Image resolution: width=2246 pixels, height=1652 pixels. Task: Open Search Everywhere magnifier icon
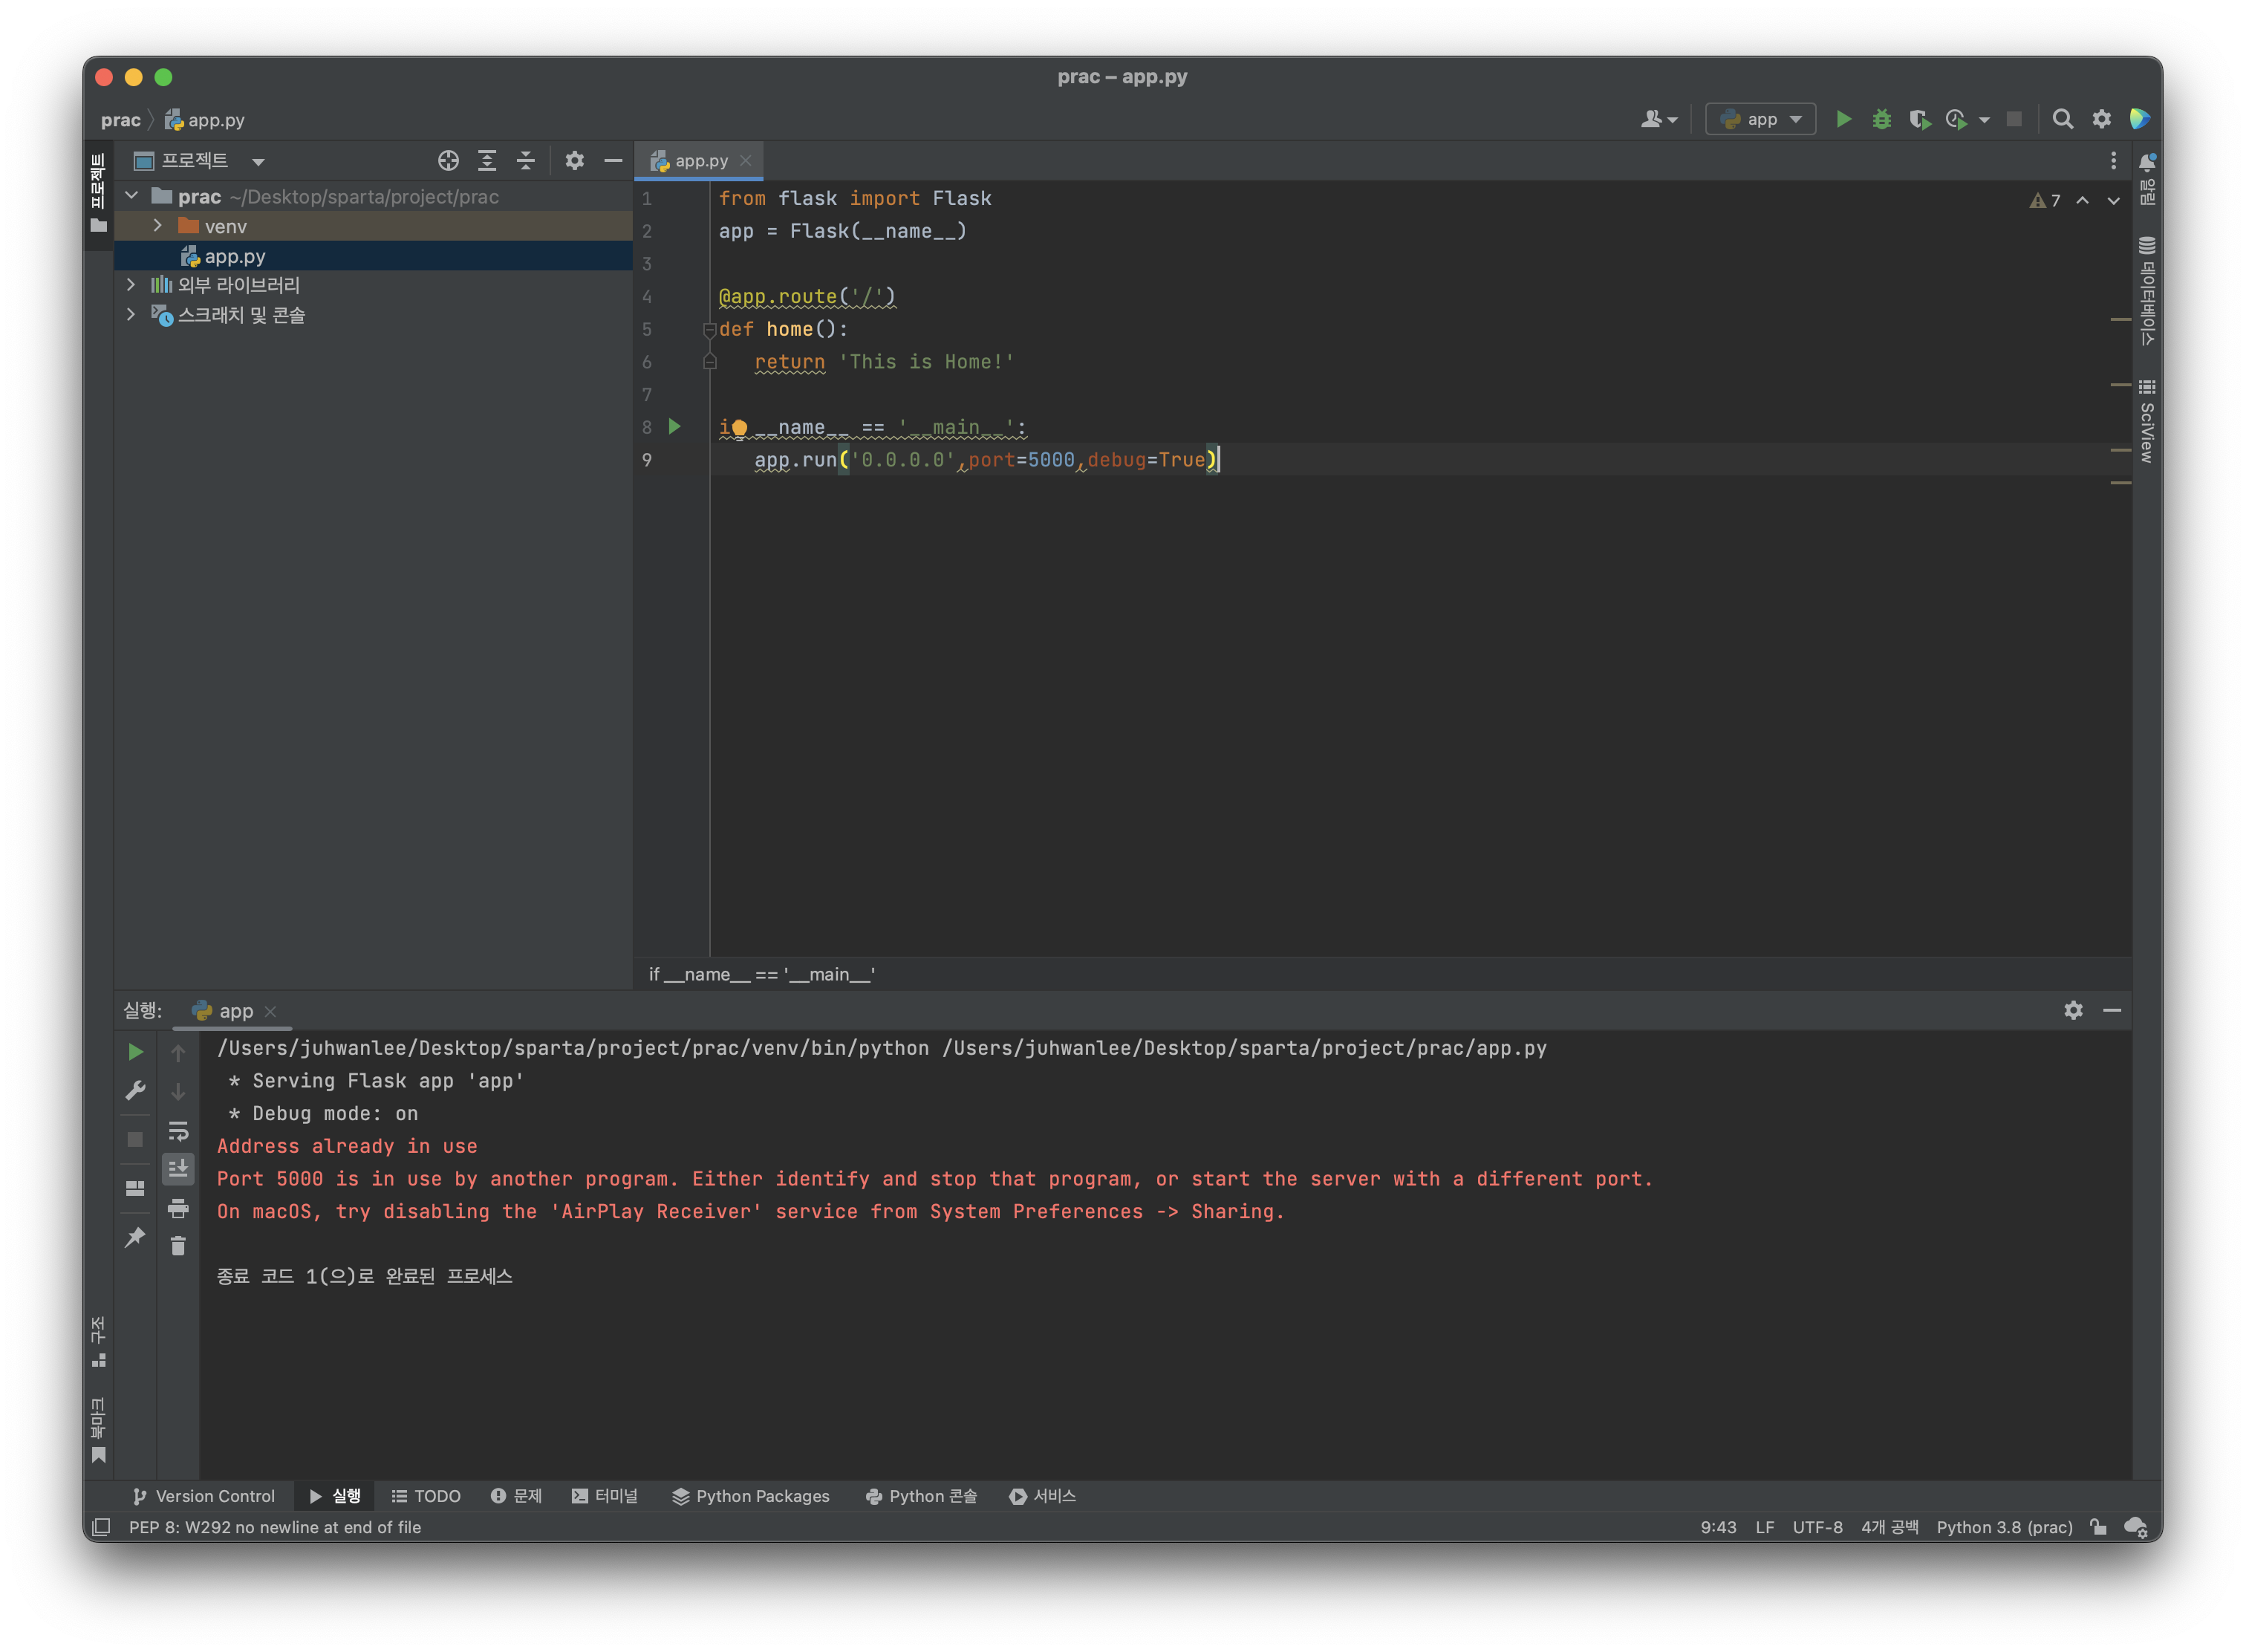(2062, 119)
